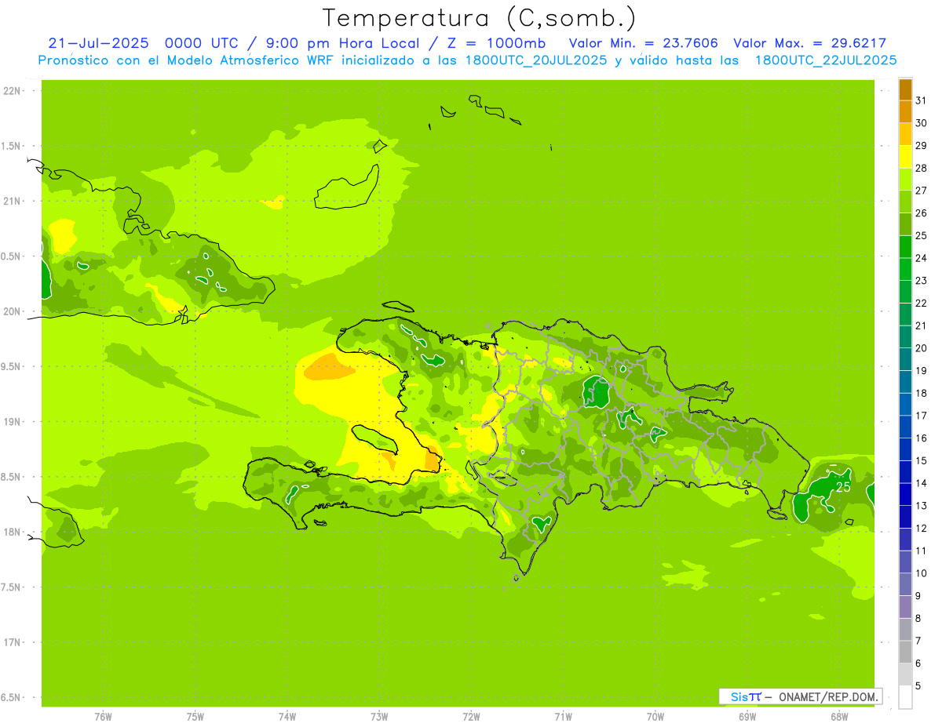
Task: Pick the blue colorbar swatch between 15 and 16
Action: pos(905,449)
